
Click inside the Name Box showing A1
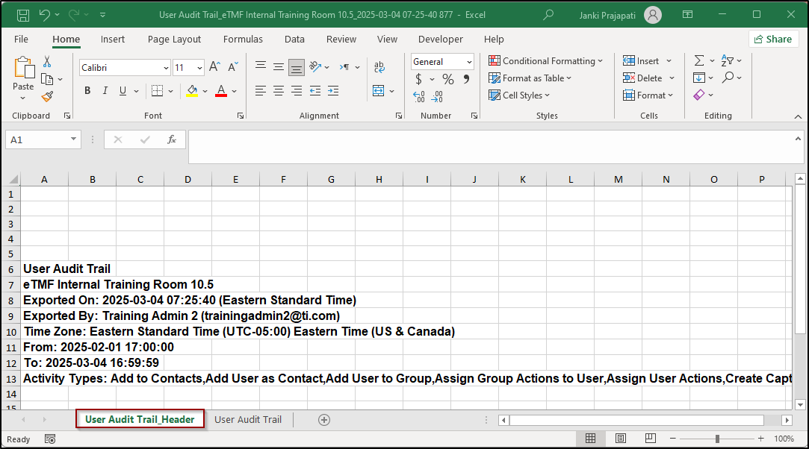click(x=37, y=139)
